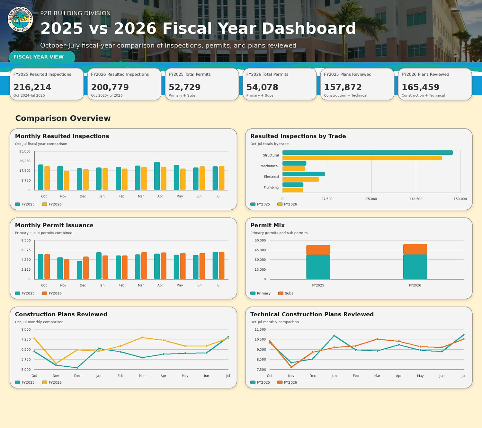The image size is (482, 428).
Task: Click the 216,214 inspections value
Action: click(x=32, y=87)
